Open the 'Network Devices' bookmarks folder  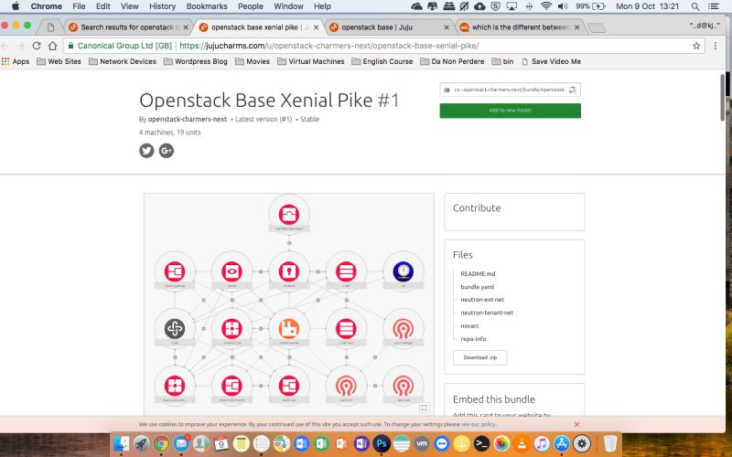tap(123, 61)
